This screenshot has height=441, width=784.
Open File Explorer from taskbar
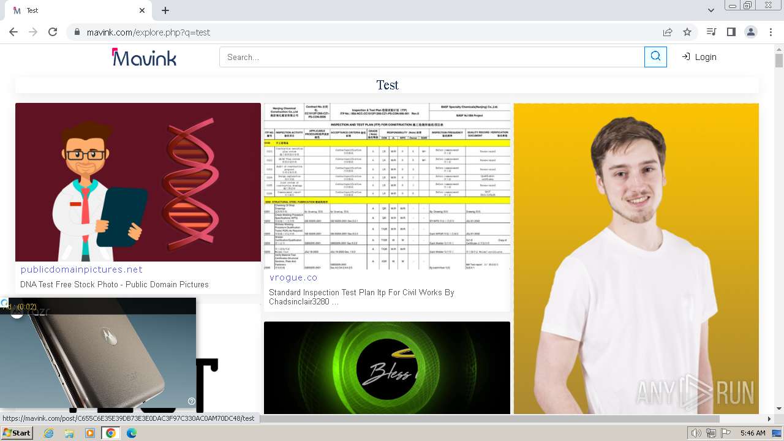click(x=69, y=433)
